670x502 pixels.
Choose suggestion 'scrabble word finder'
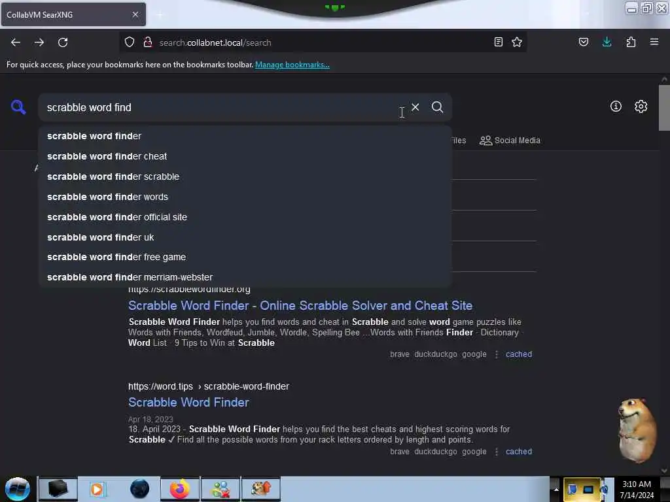click(x=245, y=136)
